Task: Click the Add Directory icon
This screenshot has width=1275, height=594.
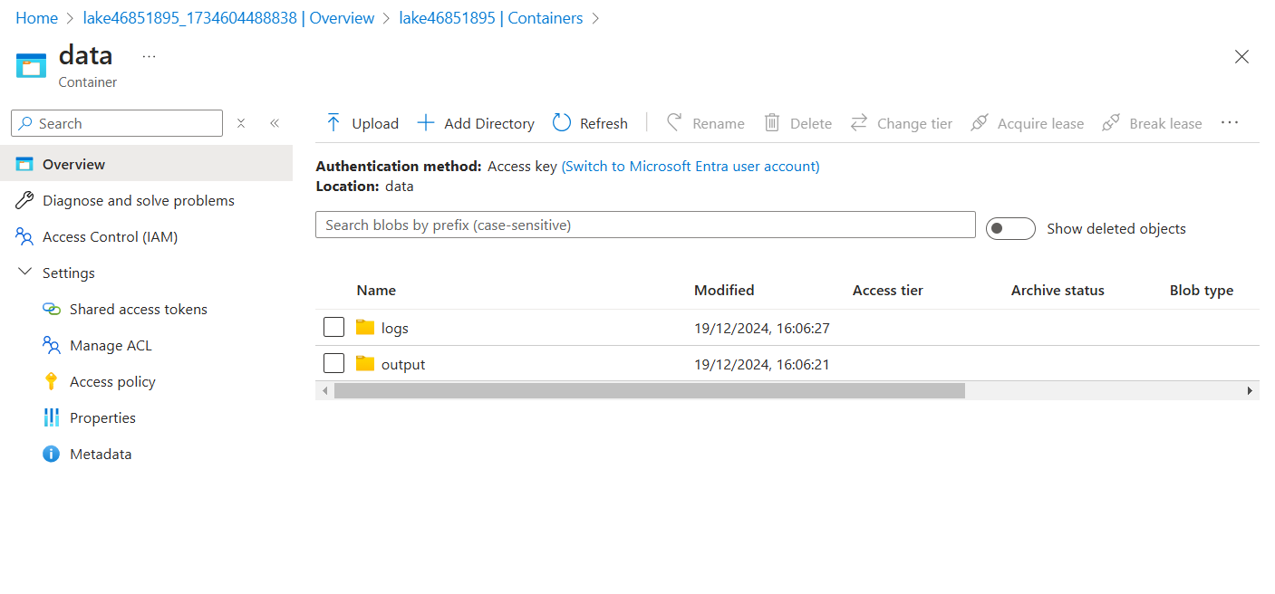Action: [425, 122]
